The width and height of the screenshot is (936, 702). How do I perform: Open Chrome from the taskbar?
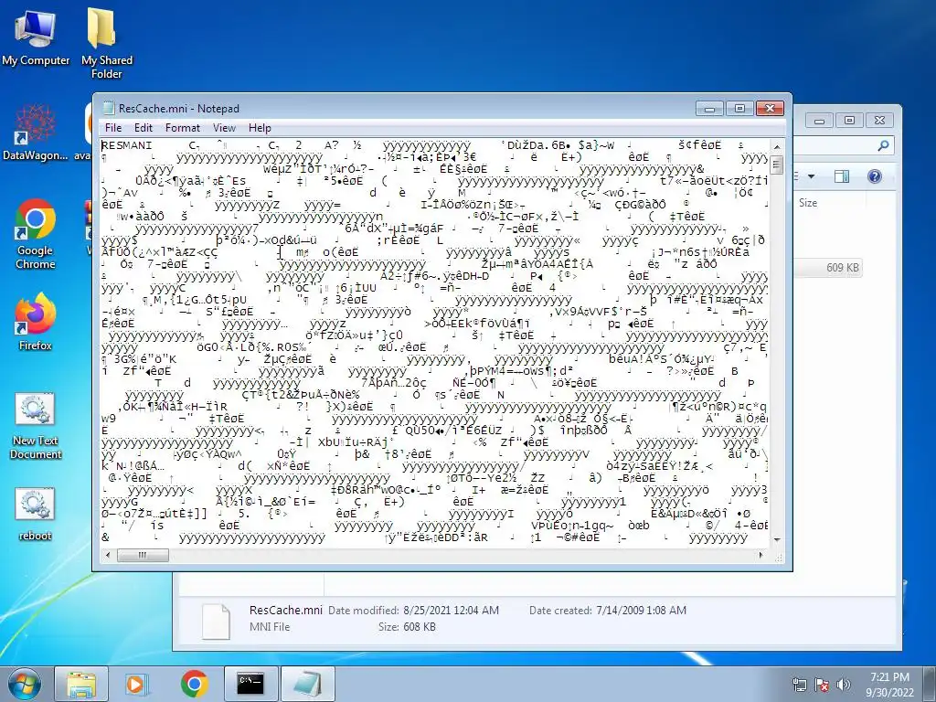194,684
